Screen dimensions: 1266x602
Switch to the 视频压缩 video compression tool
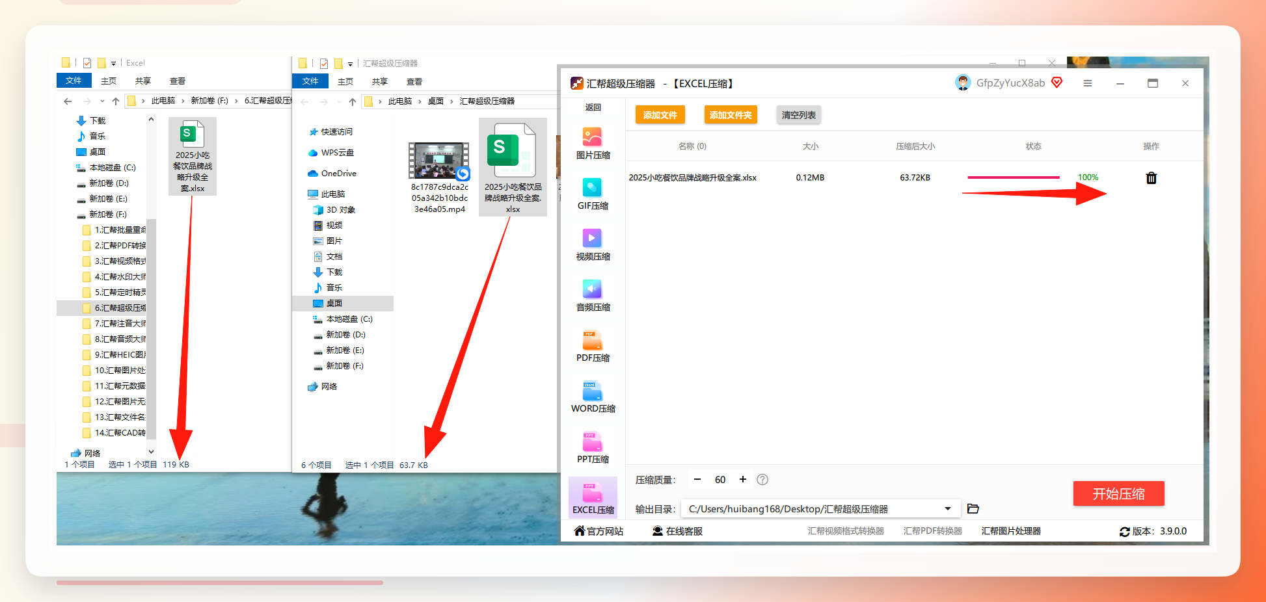(x=593, y=245)
